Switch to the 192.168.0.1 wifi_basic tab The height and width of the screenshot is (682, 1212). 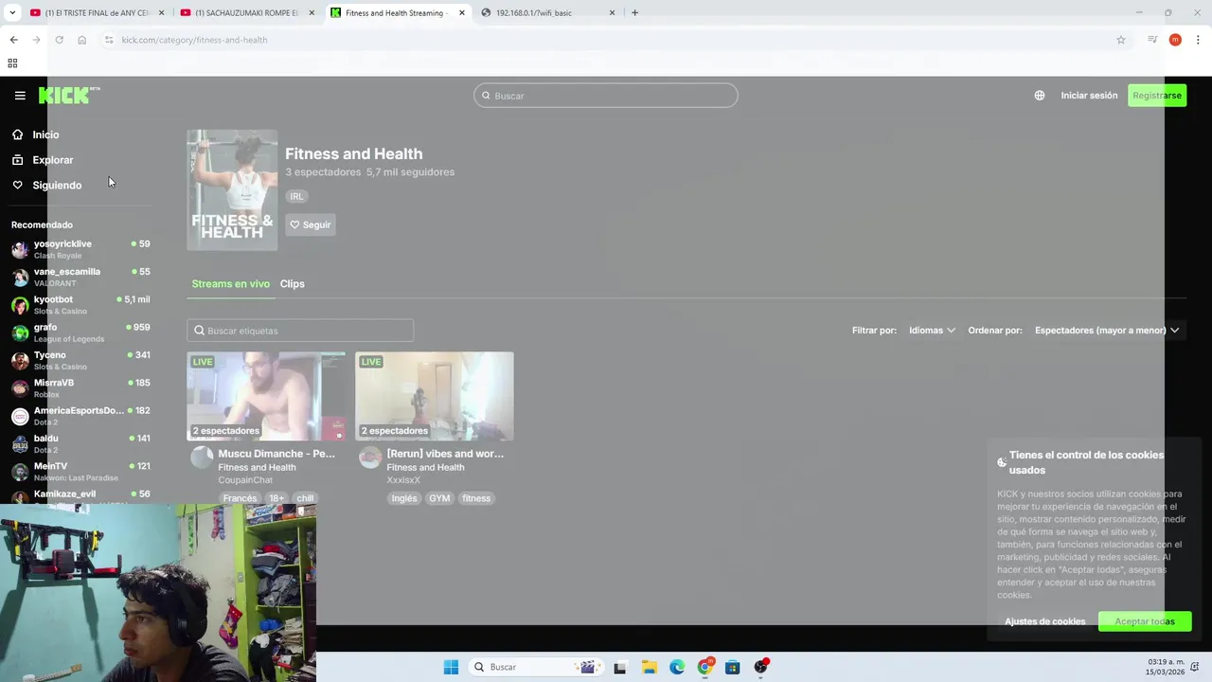548,13
